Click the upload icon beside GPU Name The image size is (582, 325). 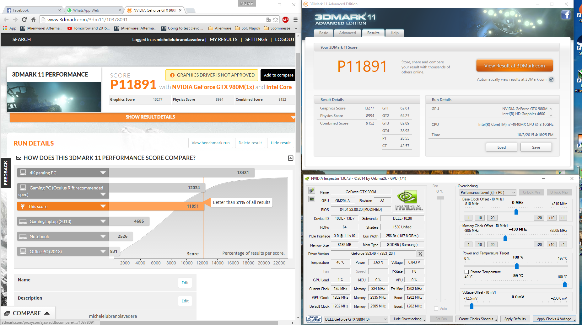point(312,190)
